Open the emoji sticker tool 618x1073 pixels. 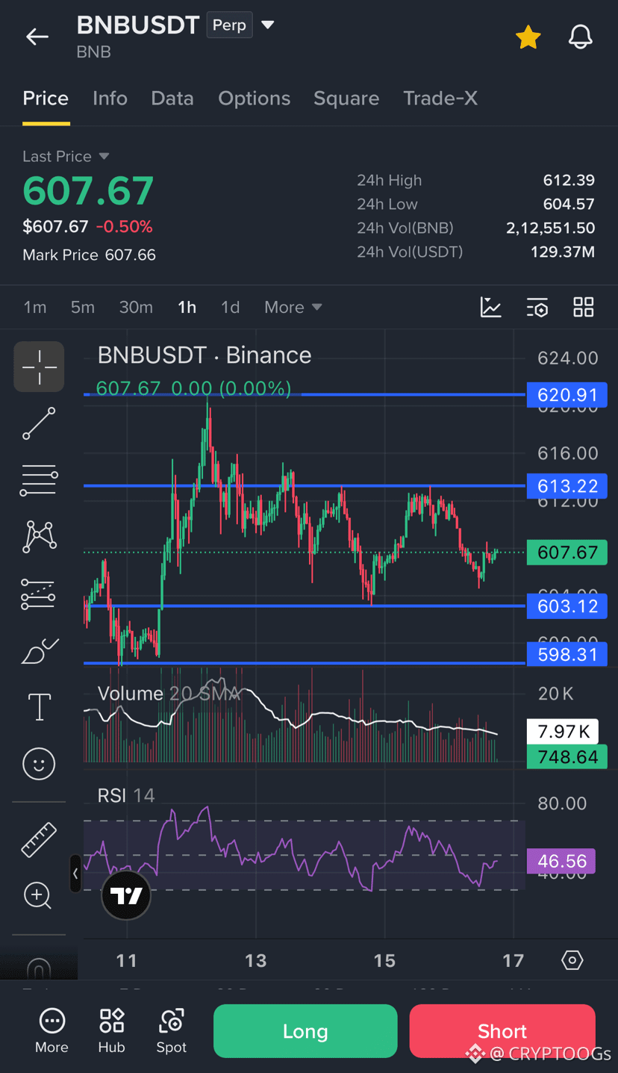click(x=39, y=764)
